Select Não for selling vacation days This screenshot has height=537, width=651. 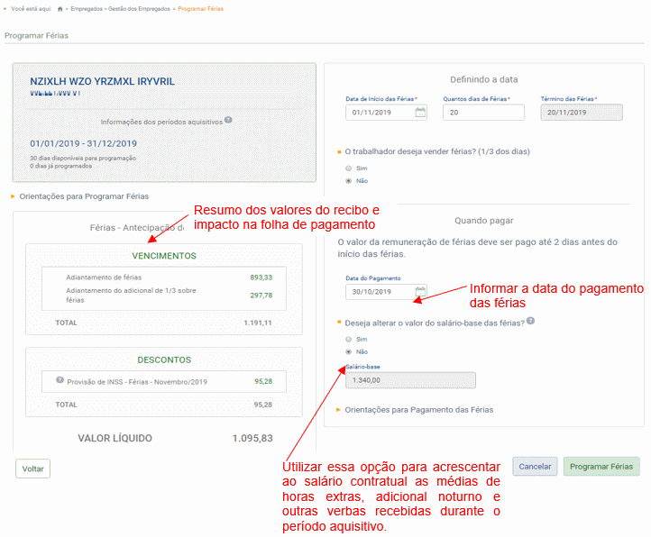[349, 180]
